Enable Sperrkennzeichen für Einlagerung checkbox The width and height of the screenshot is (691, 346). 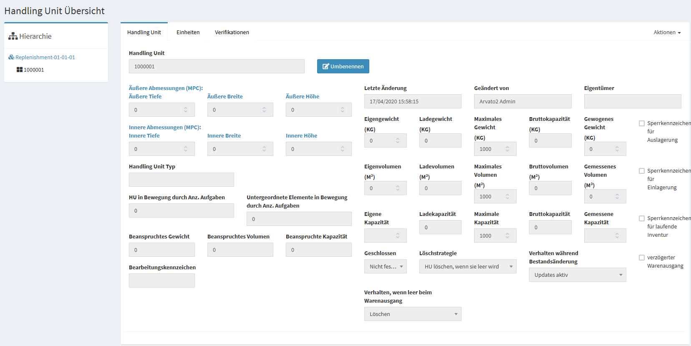click(642, 171)
